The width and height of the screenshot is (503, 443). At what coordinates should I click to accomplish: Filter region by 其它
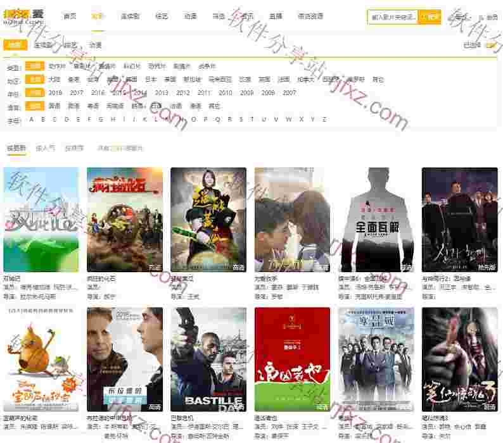(378, 80)
